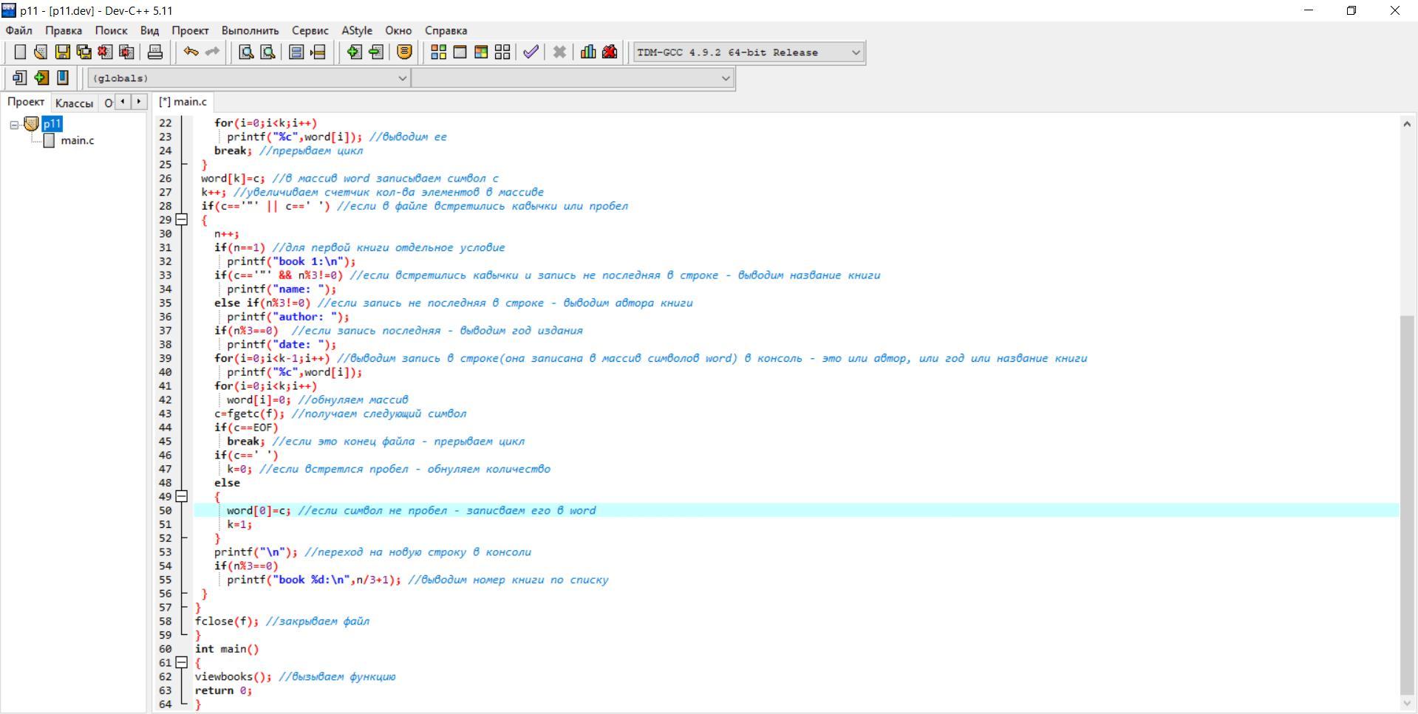
Task: Open the Проект menu
Action: click(x=190, y=30)
